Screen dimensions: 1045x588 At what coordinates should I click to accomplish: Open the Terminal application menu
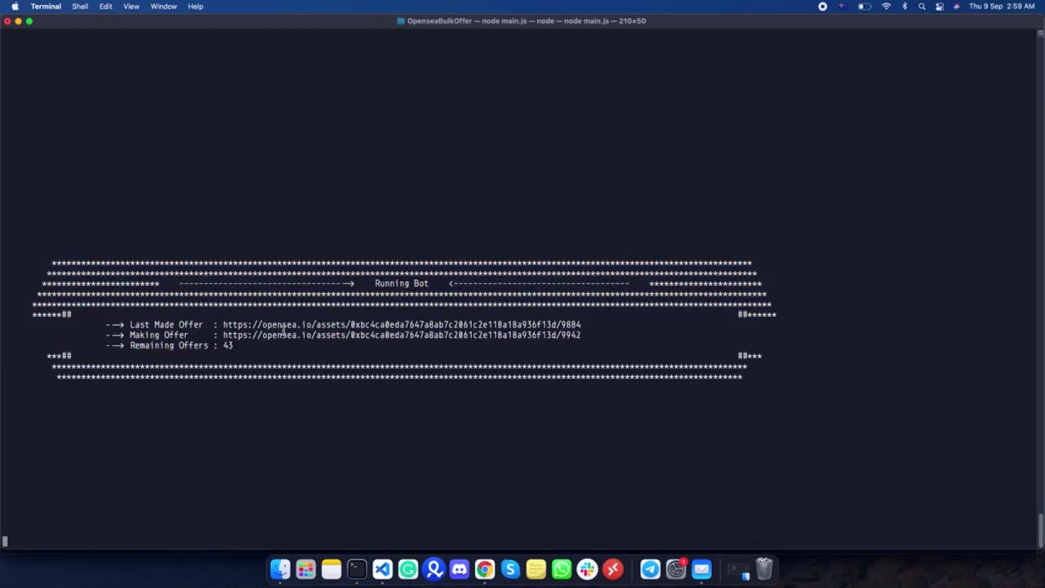(x=46, y=7)
